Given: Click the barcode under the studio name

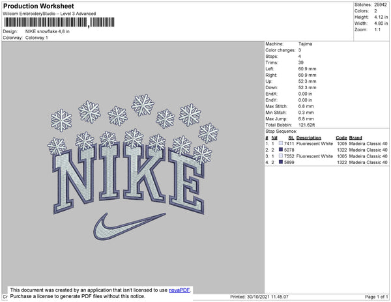Looking at the screenshot, I should [59, 22].
